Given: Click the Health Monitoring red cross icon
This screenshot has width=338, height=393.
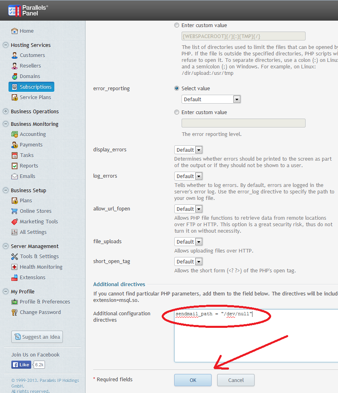Looking at the screenshot, I should (15, 267).
